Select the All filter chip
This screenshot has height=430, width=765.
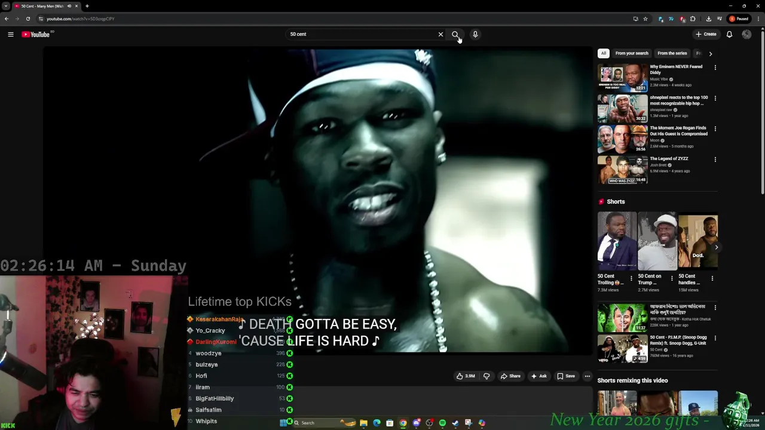click(604, 53)
